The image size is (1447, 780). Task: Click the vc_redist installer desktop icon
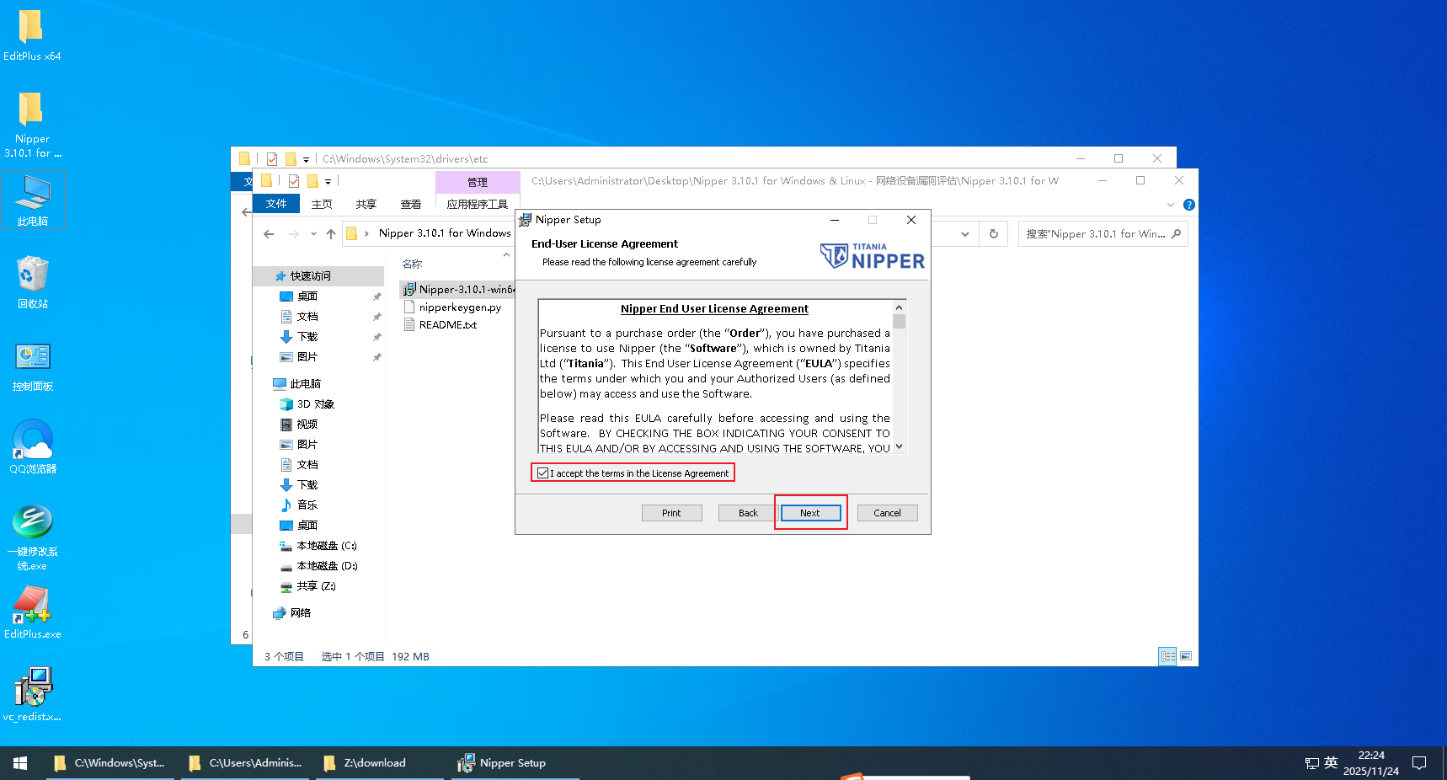[33, 688]
